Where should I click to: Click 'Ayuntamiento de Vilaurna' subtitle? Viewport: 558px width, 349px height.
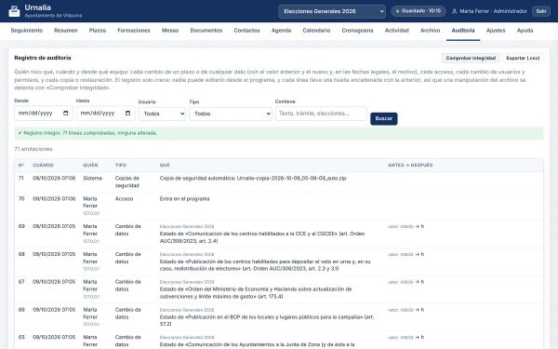53,16
